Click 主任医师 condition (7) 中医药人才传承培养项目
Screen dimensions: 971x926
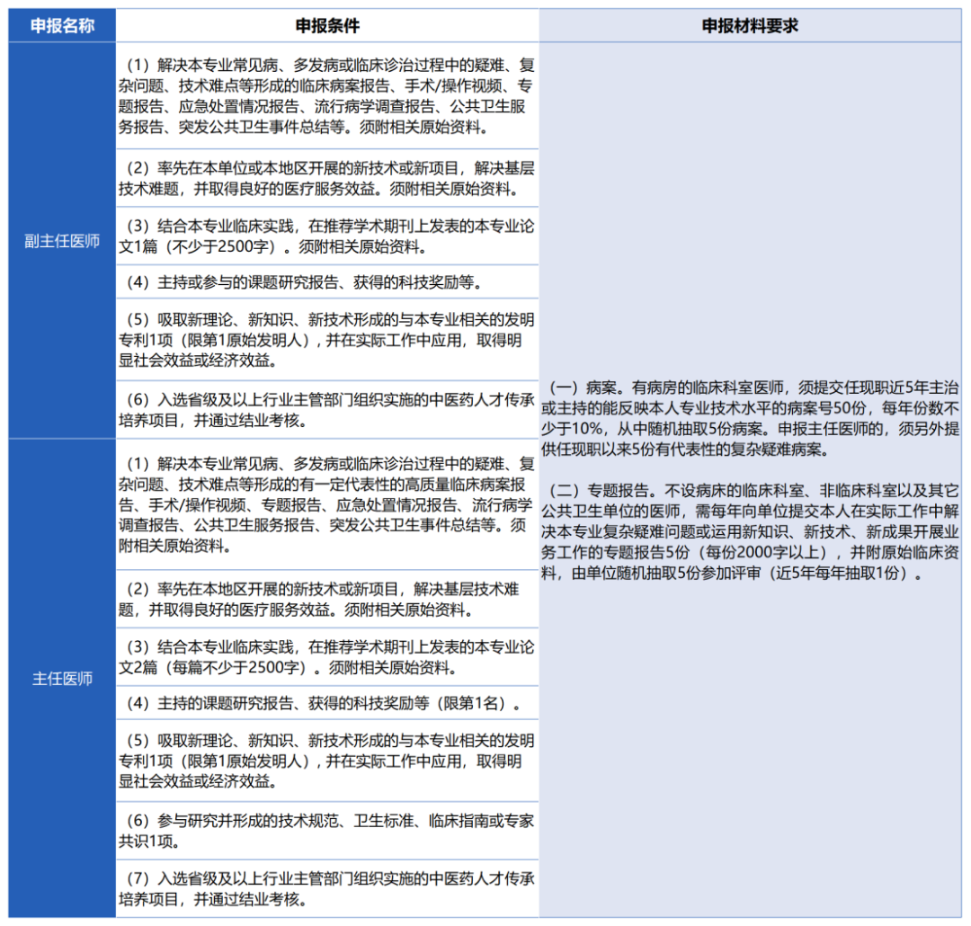coord(327,889)
